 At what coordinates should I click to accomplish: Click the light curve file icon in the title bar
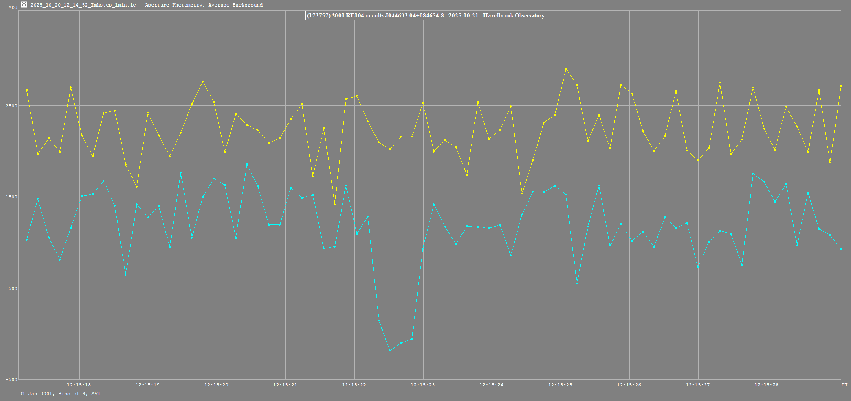[24, 5]
